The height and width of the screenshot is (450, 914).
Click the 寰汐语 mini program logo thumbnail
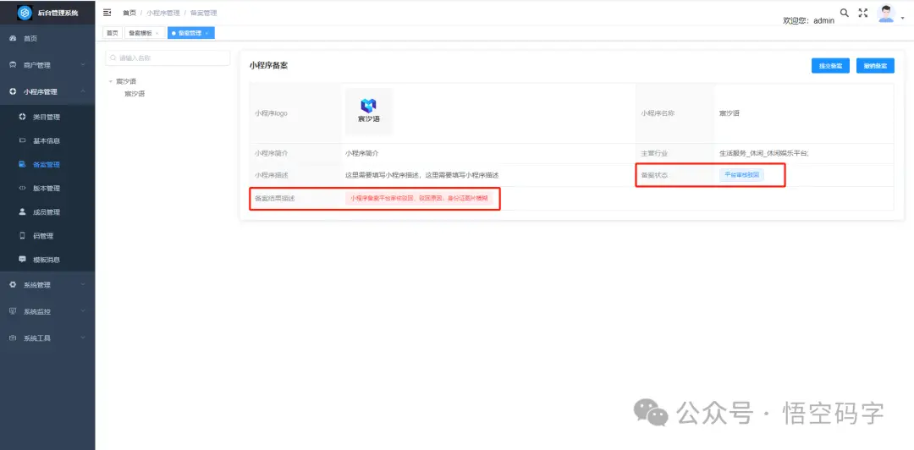[x=368, y=112]
